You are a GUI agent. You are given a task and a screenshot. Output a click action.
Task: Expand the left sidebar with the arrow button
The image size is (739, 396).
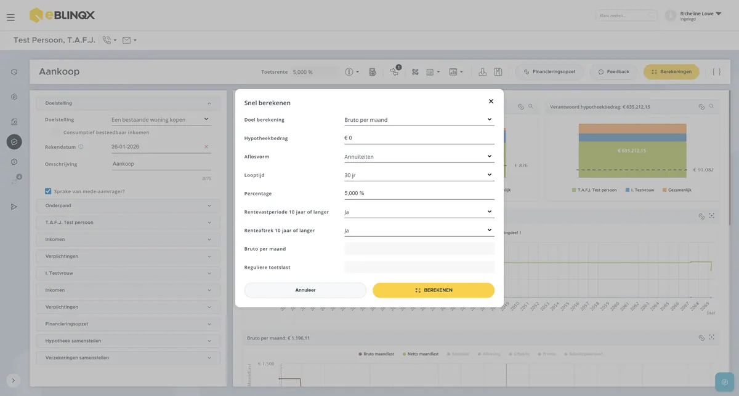pos(14,381)
